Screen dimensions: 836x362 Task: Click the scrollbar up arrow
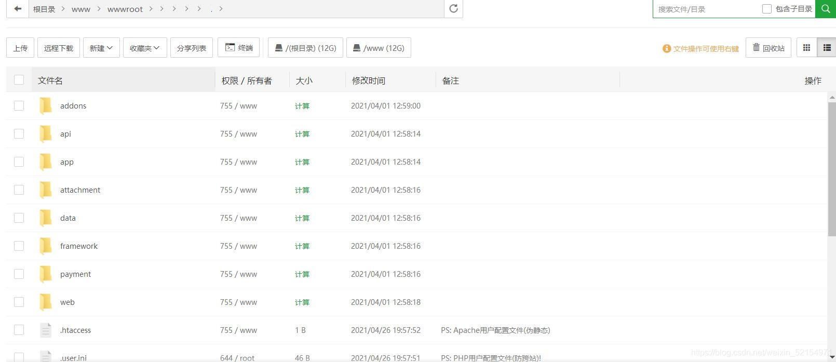832,97
